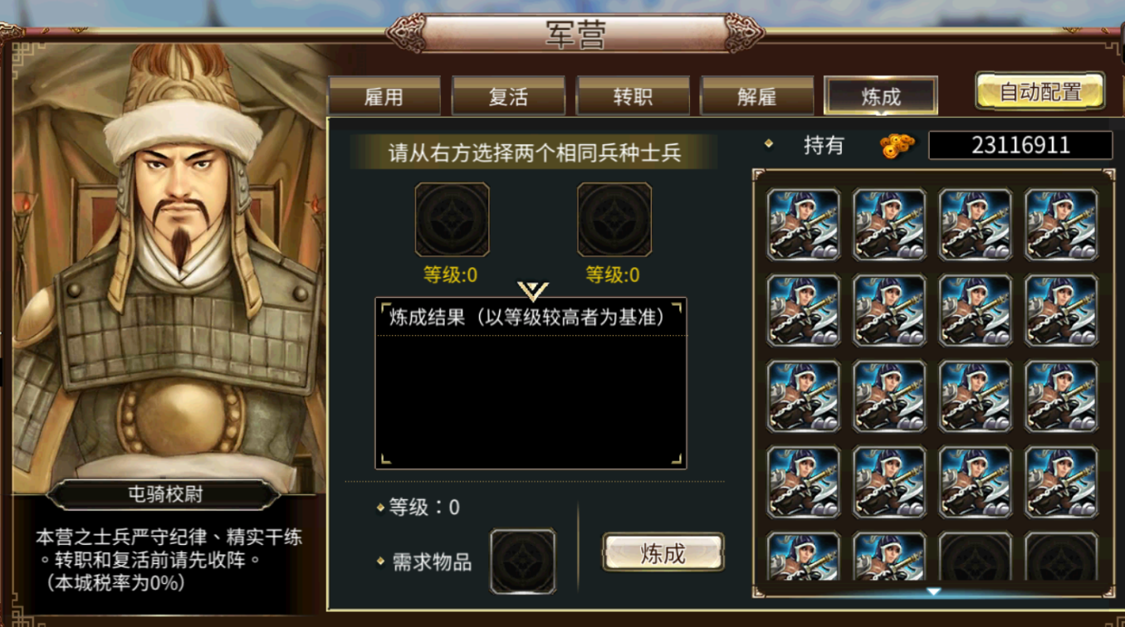This screenshot has width=1125, height=627.
Task: Click the right empty smelting slot
Action: (x=614, y=220)
